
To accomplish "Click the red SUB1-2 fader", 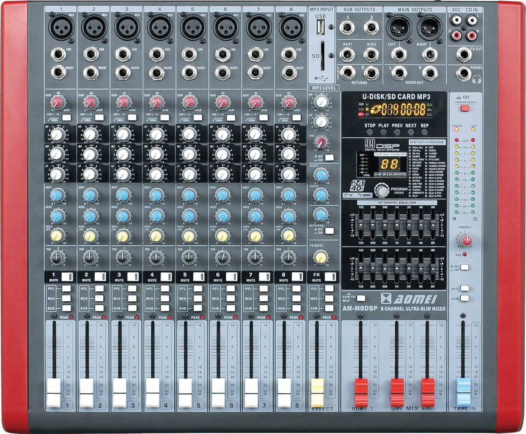I will coord(361,393).
